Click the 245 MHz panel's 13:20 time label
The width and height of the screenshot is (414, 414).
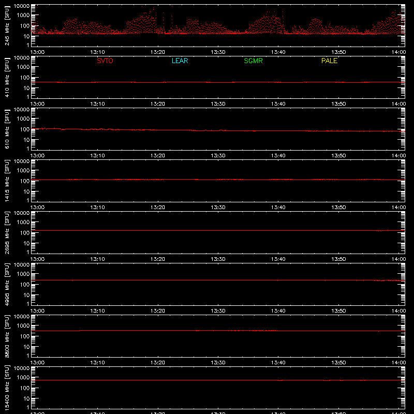158,52
